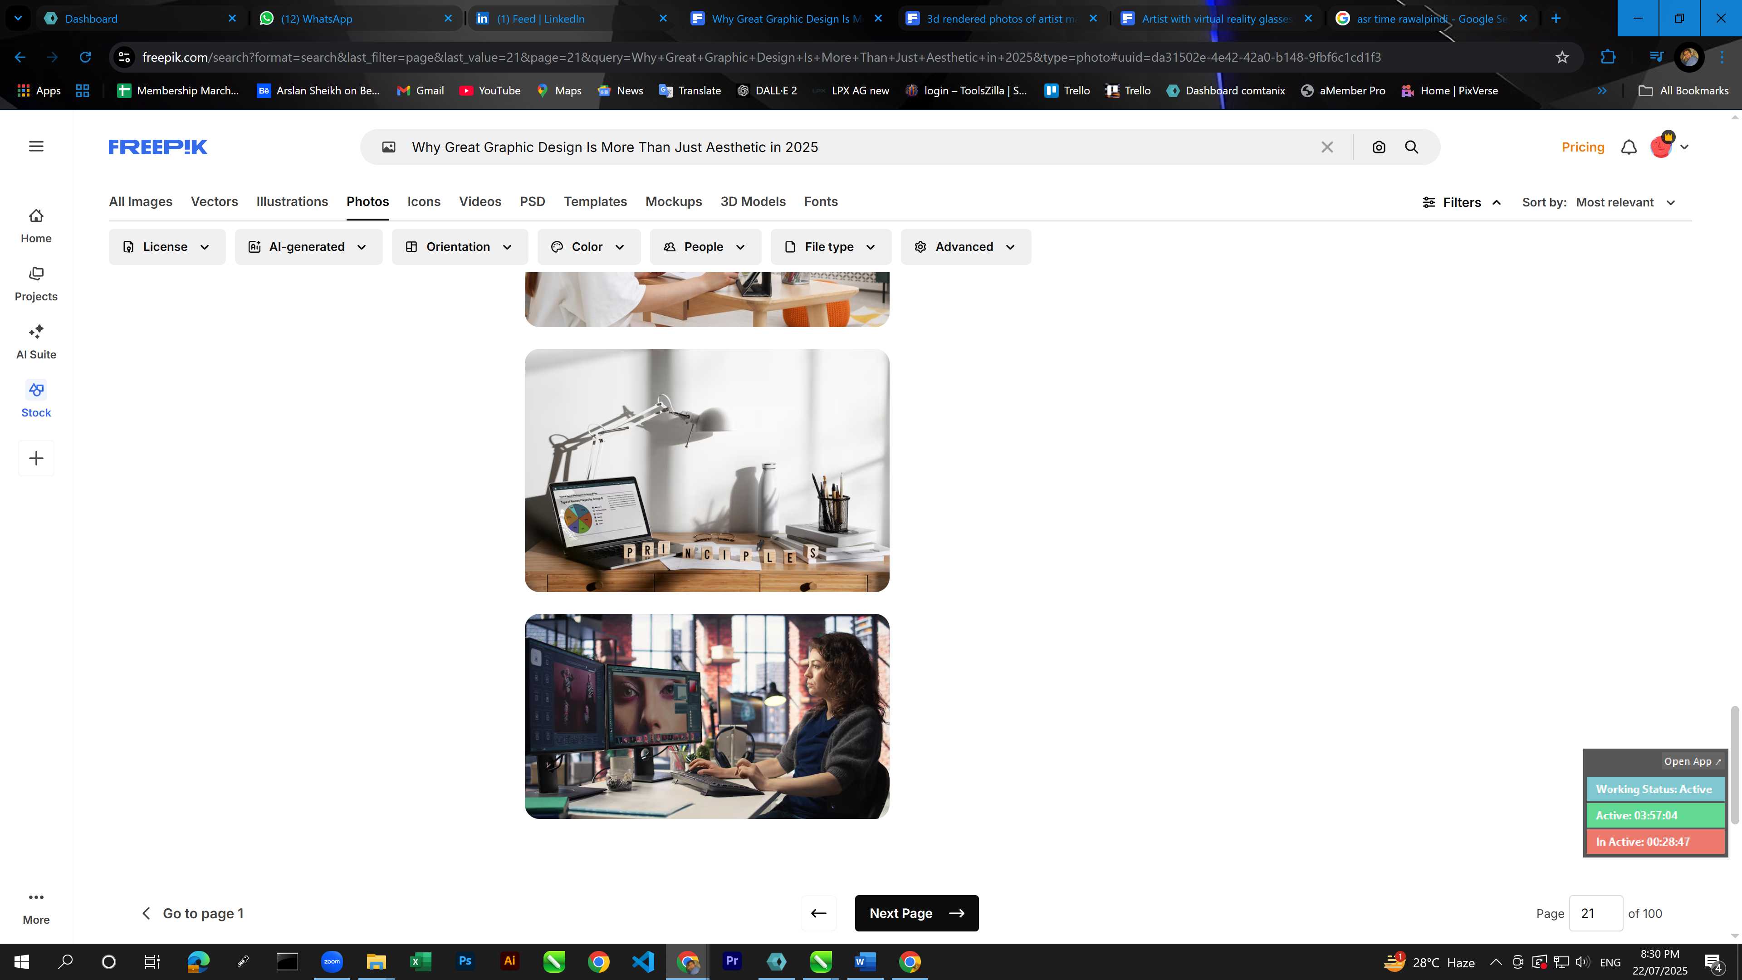The width and height of the screenshot is (1742, 980).
Task: Open the browser extensions icon
Action: [1608, 57]
